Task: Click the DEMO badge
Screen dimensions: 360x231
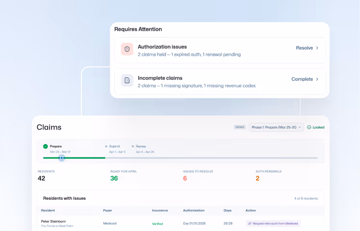Action: coord(240,127)
